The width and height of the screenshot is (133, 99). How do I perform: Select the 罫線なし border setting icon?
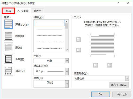[x=9, y=24]
